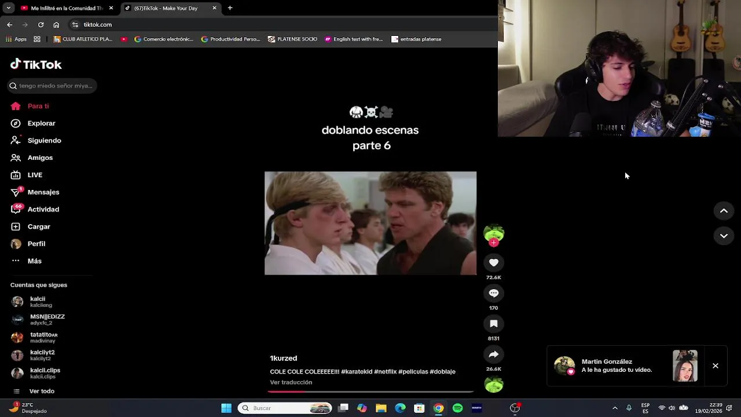Show hidden system tray icons
This screenshot has width=741, height=417.
[615, 408]
